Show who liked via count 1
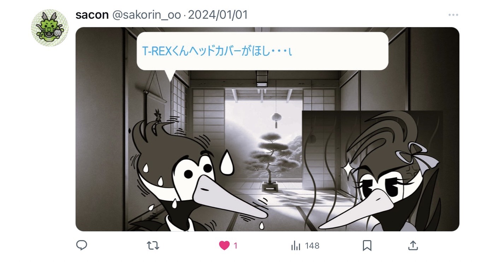 click(x=236, y=246)
